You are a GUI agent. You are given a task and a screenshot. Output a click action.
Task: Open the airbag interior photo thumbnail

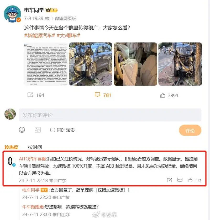[x=135, y=64]
